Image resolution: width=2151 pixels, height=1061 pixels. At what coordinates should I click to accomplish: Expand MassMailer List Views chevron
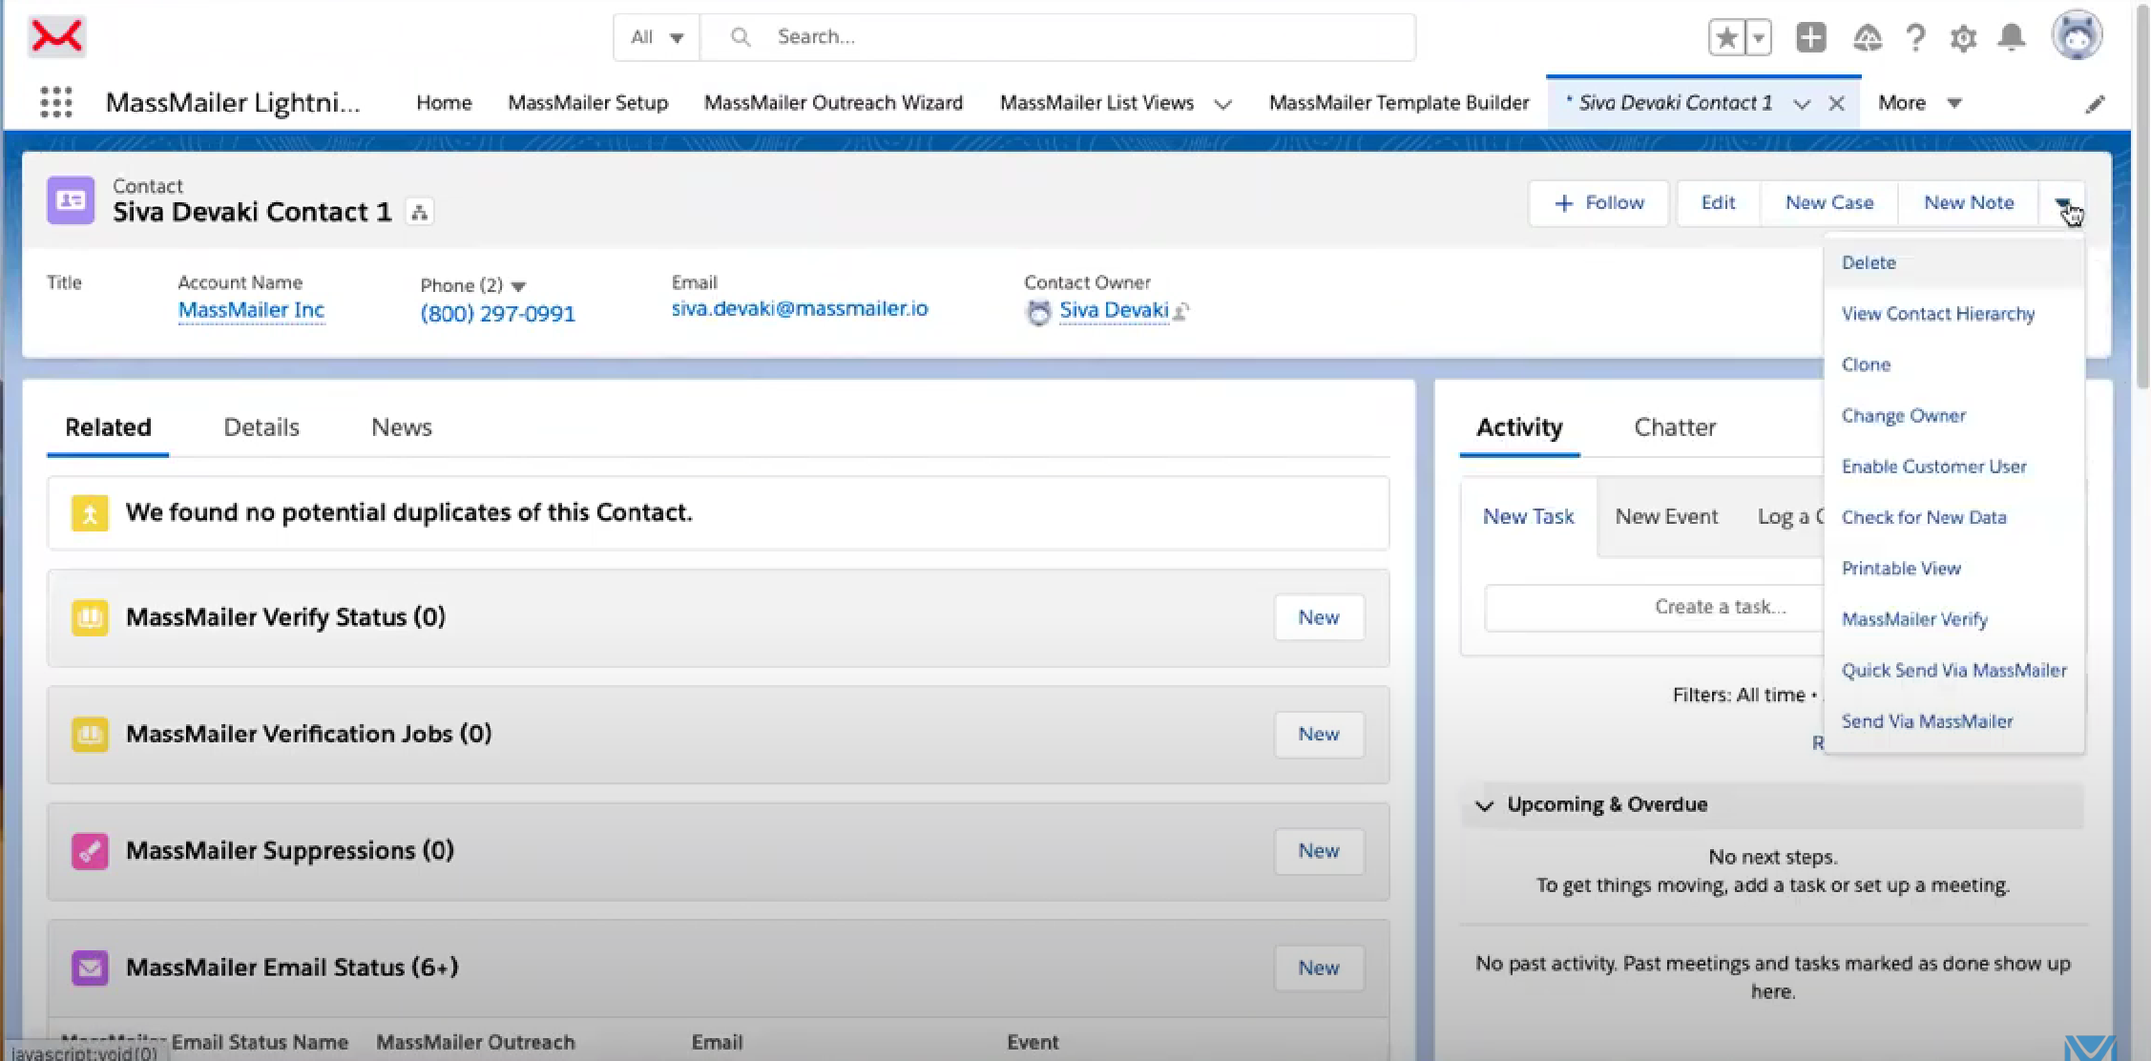tap(1222, 104)
